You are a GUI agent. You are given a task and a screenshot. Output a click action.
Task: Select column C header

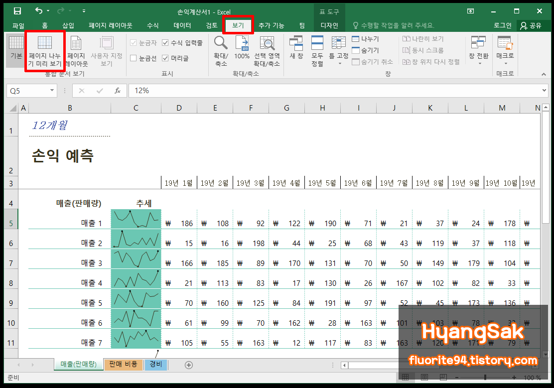136,108
